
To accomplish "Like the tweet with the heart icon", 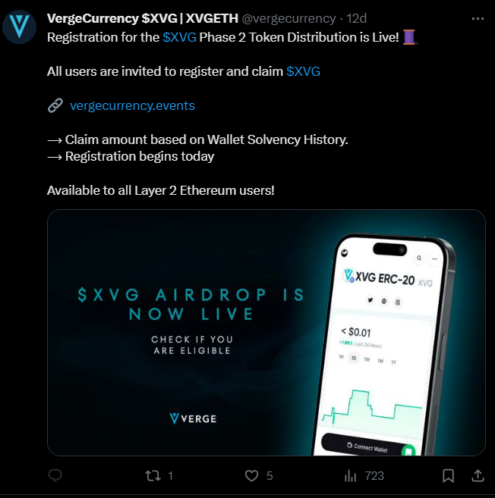I will [251, 476].
